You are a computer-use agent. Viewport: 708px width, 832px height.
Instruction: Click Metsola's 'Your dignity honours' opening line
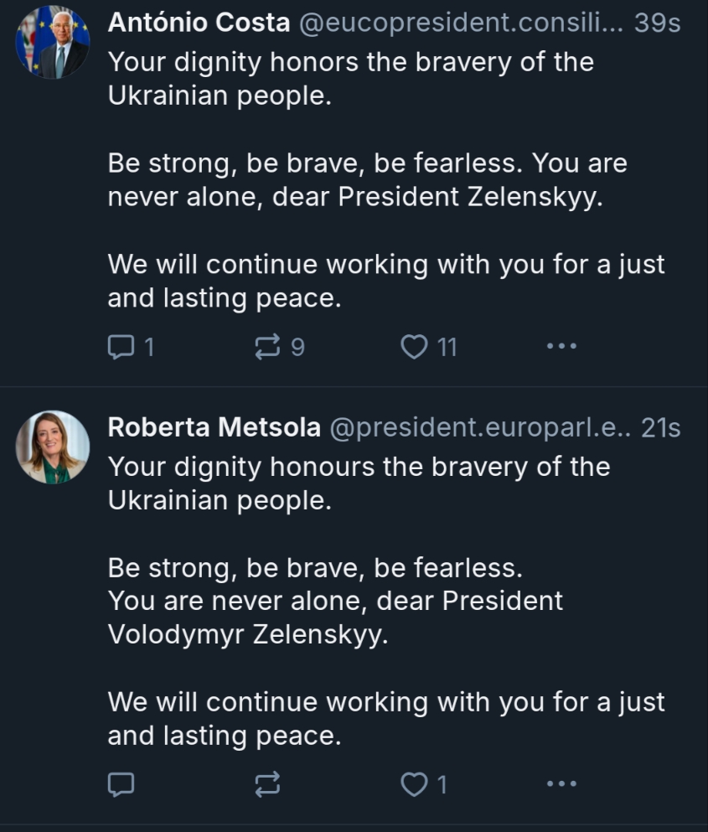(359, 467)
